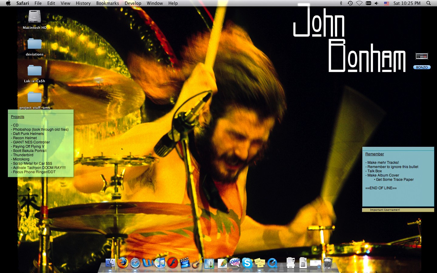
Task: Open the View menu
Action: [x=66, y=3]
